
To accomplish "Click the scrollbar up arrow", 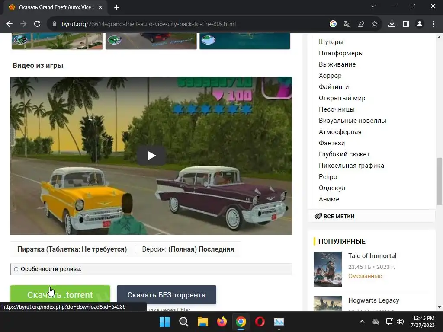I will click(x=439, y=37).
